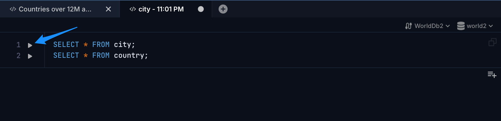This screenshot has height=121, width=501.
Task: Select the city - 11:01 PM tab
Action: pyautogui.click(x=161, y=9)
